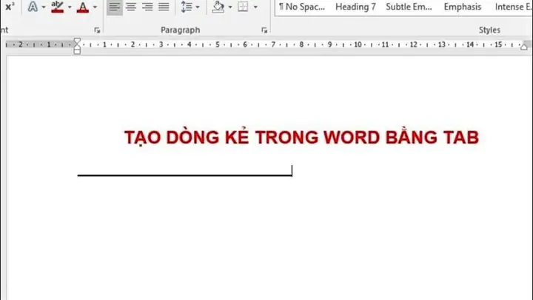Click Left Indent box on ruler
533x300 pixels.
click(x=77, y=51)
